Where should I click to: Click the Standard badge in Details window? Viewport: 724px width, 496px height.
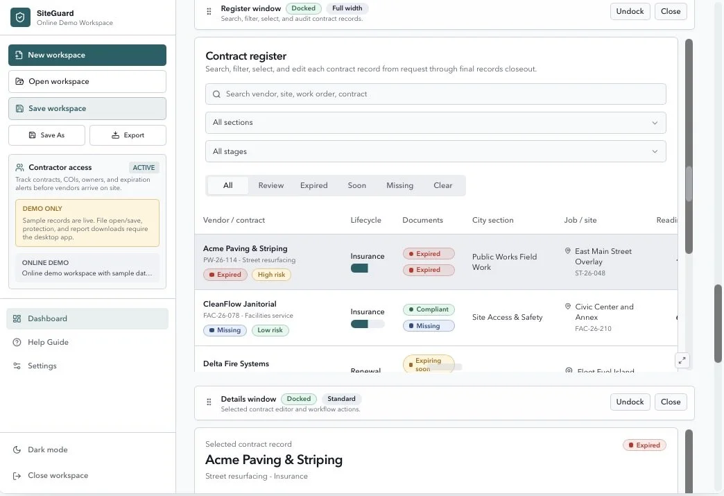pyautogui.click(x=341, y=399)
